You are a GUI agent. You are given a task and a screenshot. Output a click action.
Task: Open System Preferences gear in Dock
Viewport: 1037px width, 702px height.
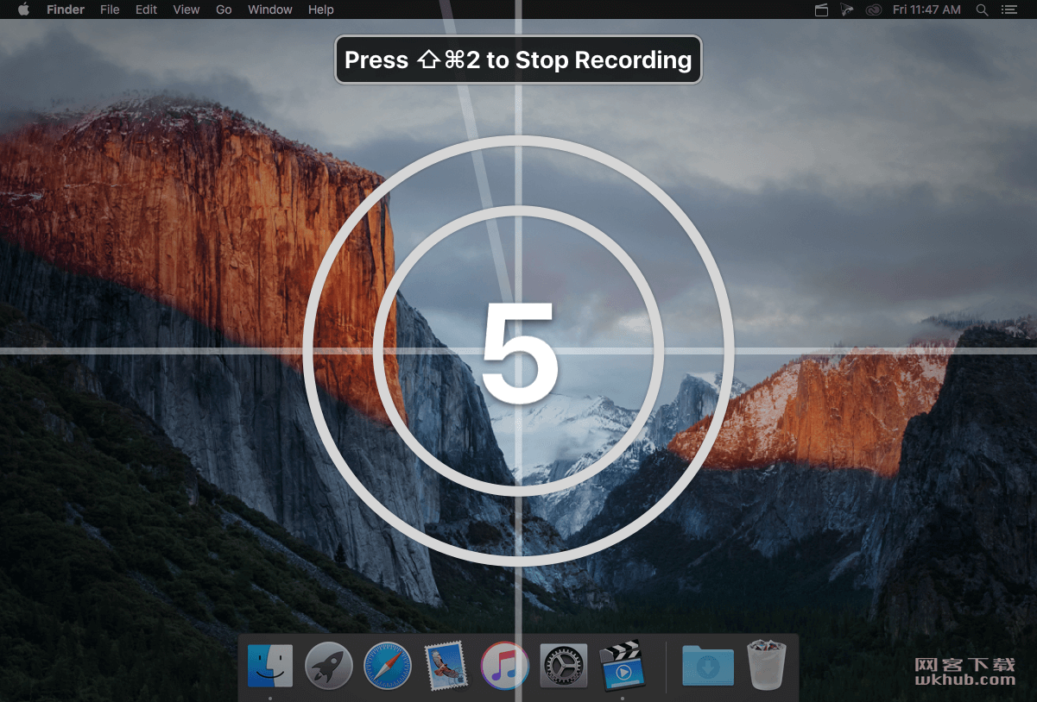564,665
